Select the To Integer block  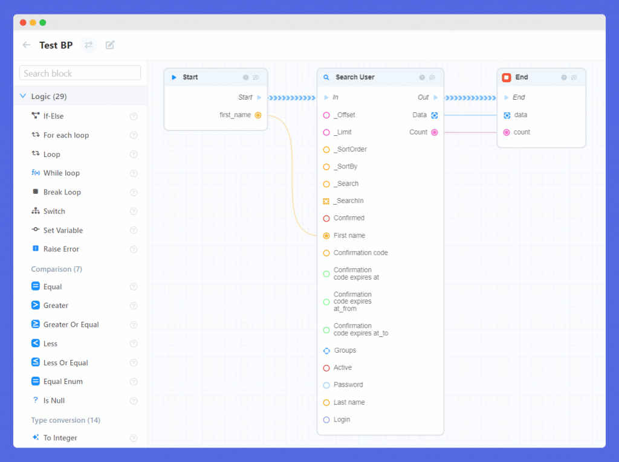[60, 437]
